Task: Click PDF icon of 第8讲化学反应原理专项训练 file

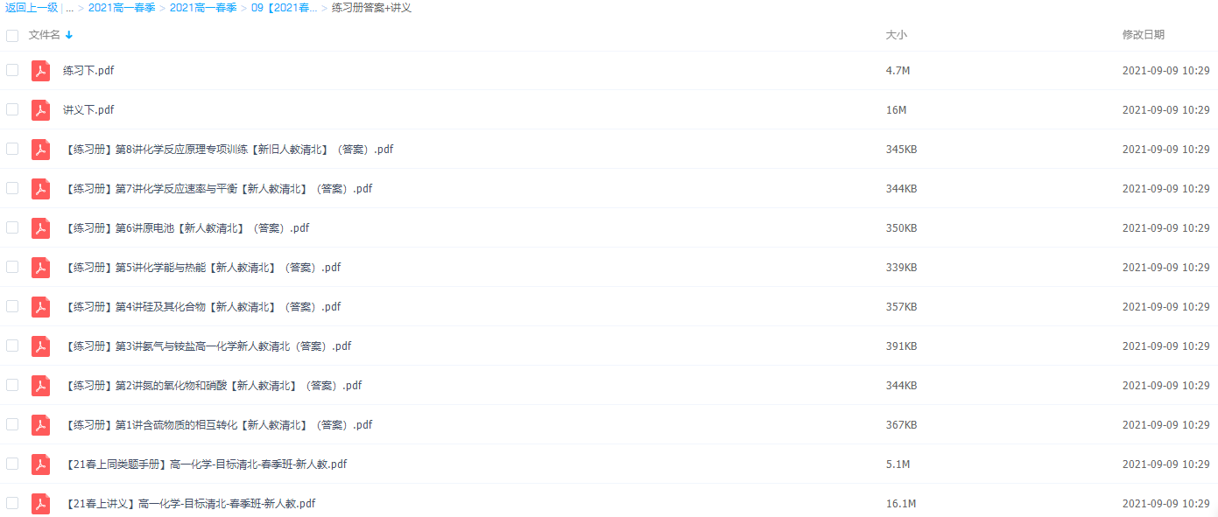Action: (x=41, y=150)
